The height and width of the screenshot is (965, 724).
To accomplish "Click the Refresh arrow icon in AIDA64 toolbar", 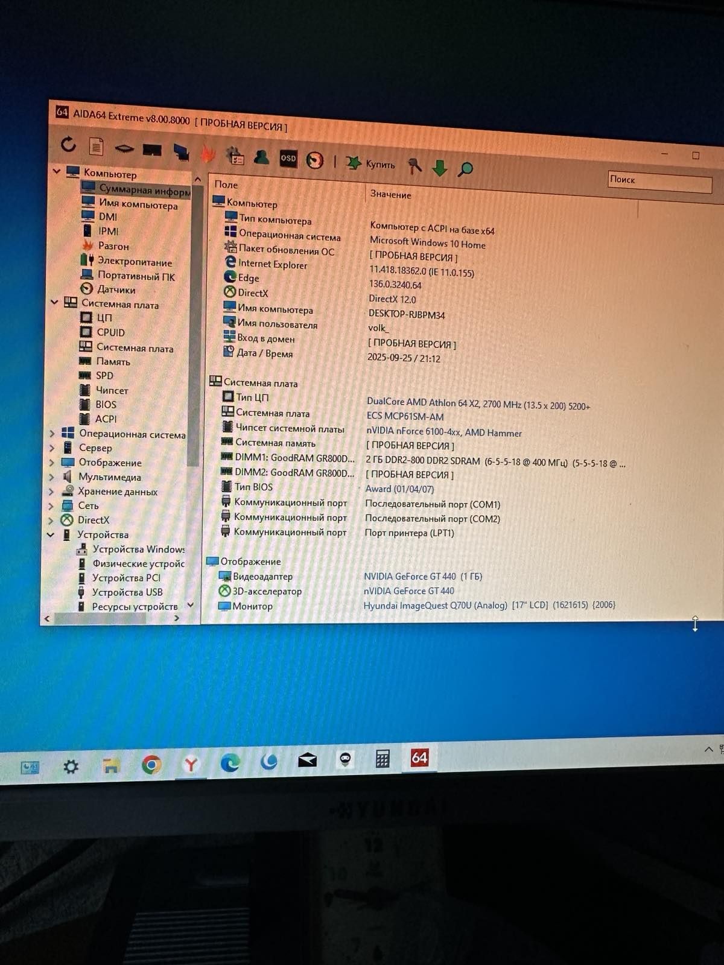I will point(68,144).
